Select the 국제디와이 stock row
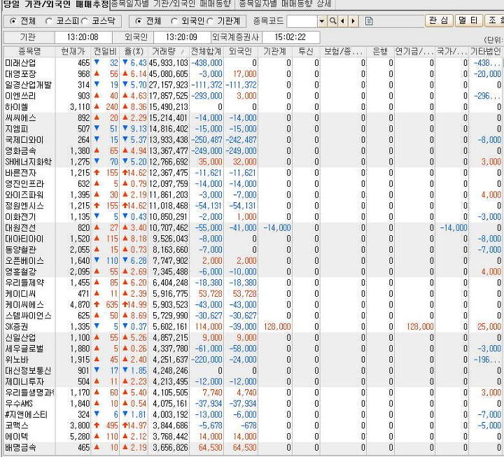Screen dimensions: 504x457 [253, 140]
